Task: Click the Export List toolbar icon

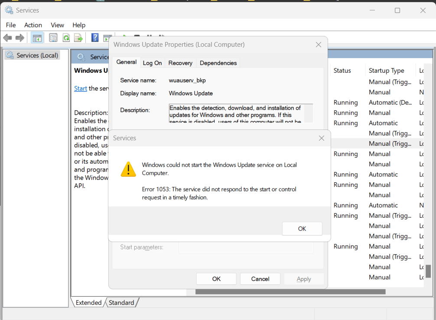Action: pyautogui.click(x=79, y=38)
